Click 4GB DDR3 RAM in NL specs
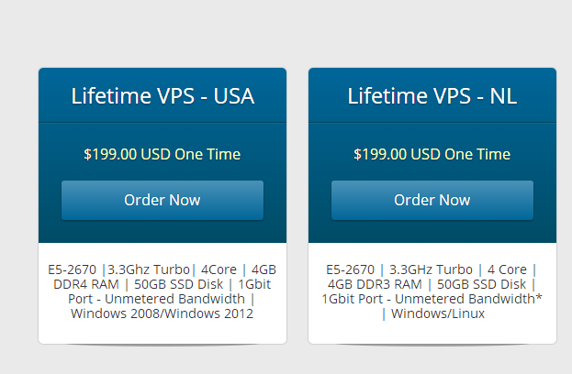The image size is (572, 374). [375, 284]
